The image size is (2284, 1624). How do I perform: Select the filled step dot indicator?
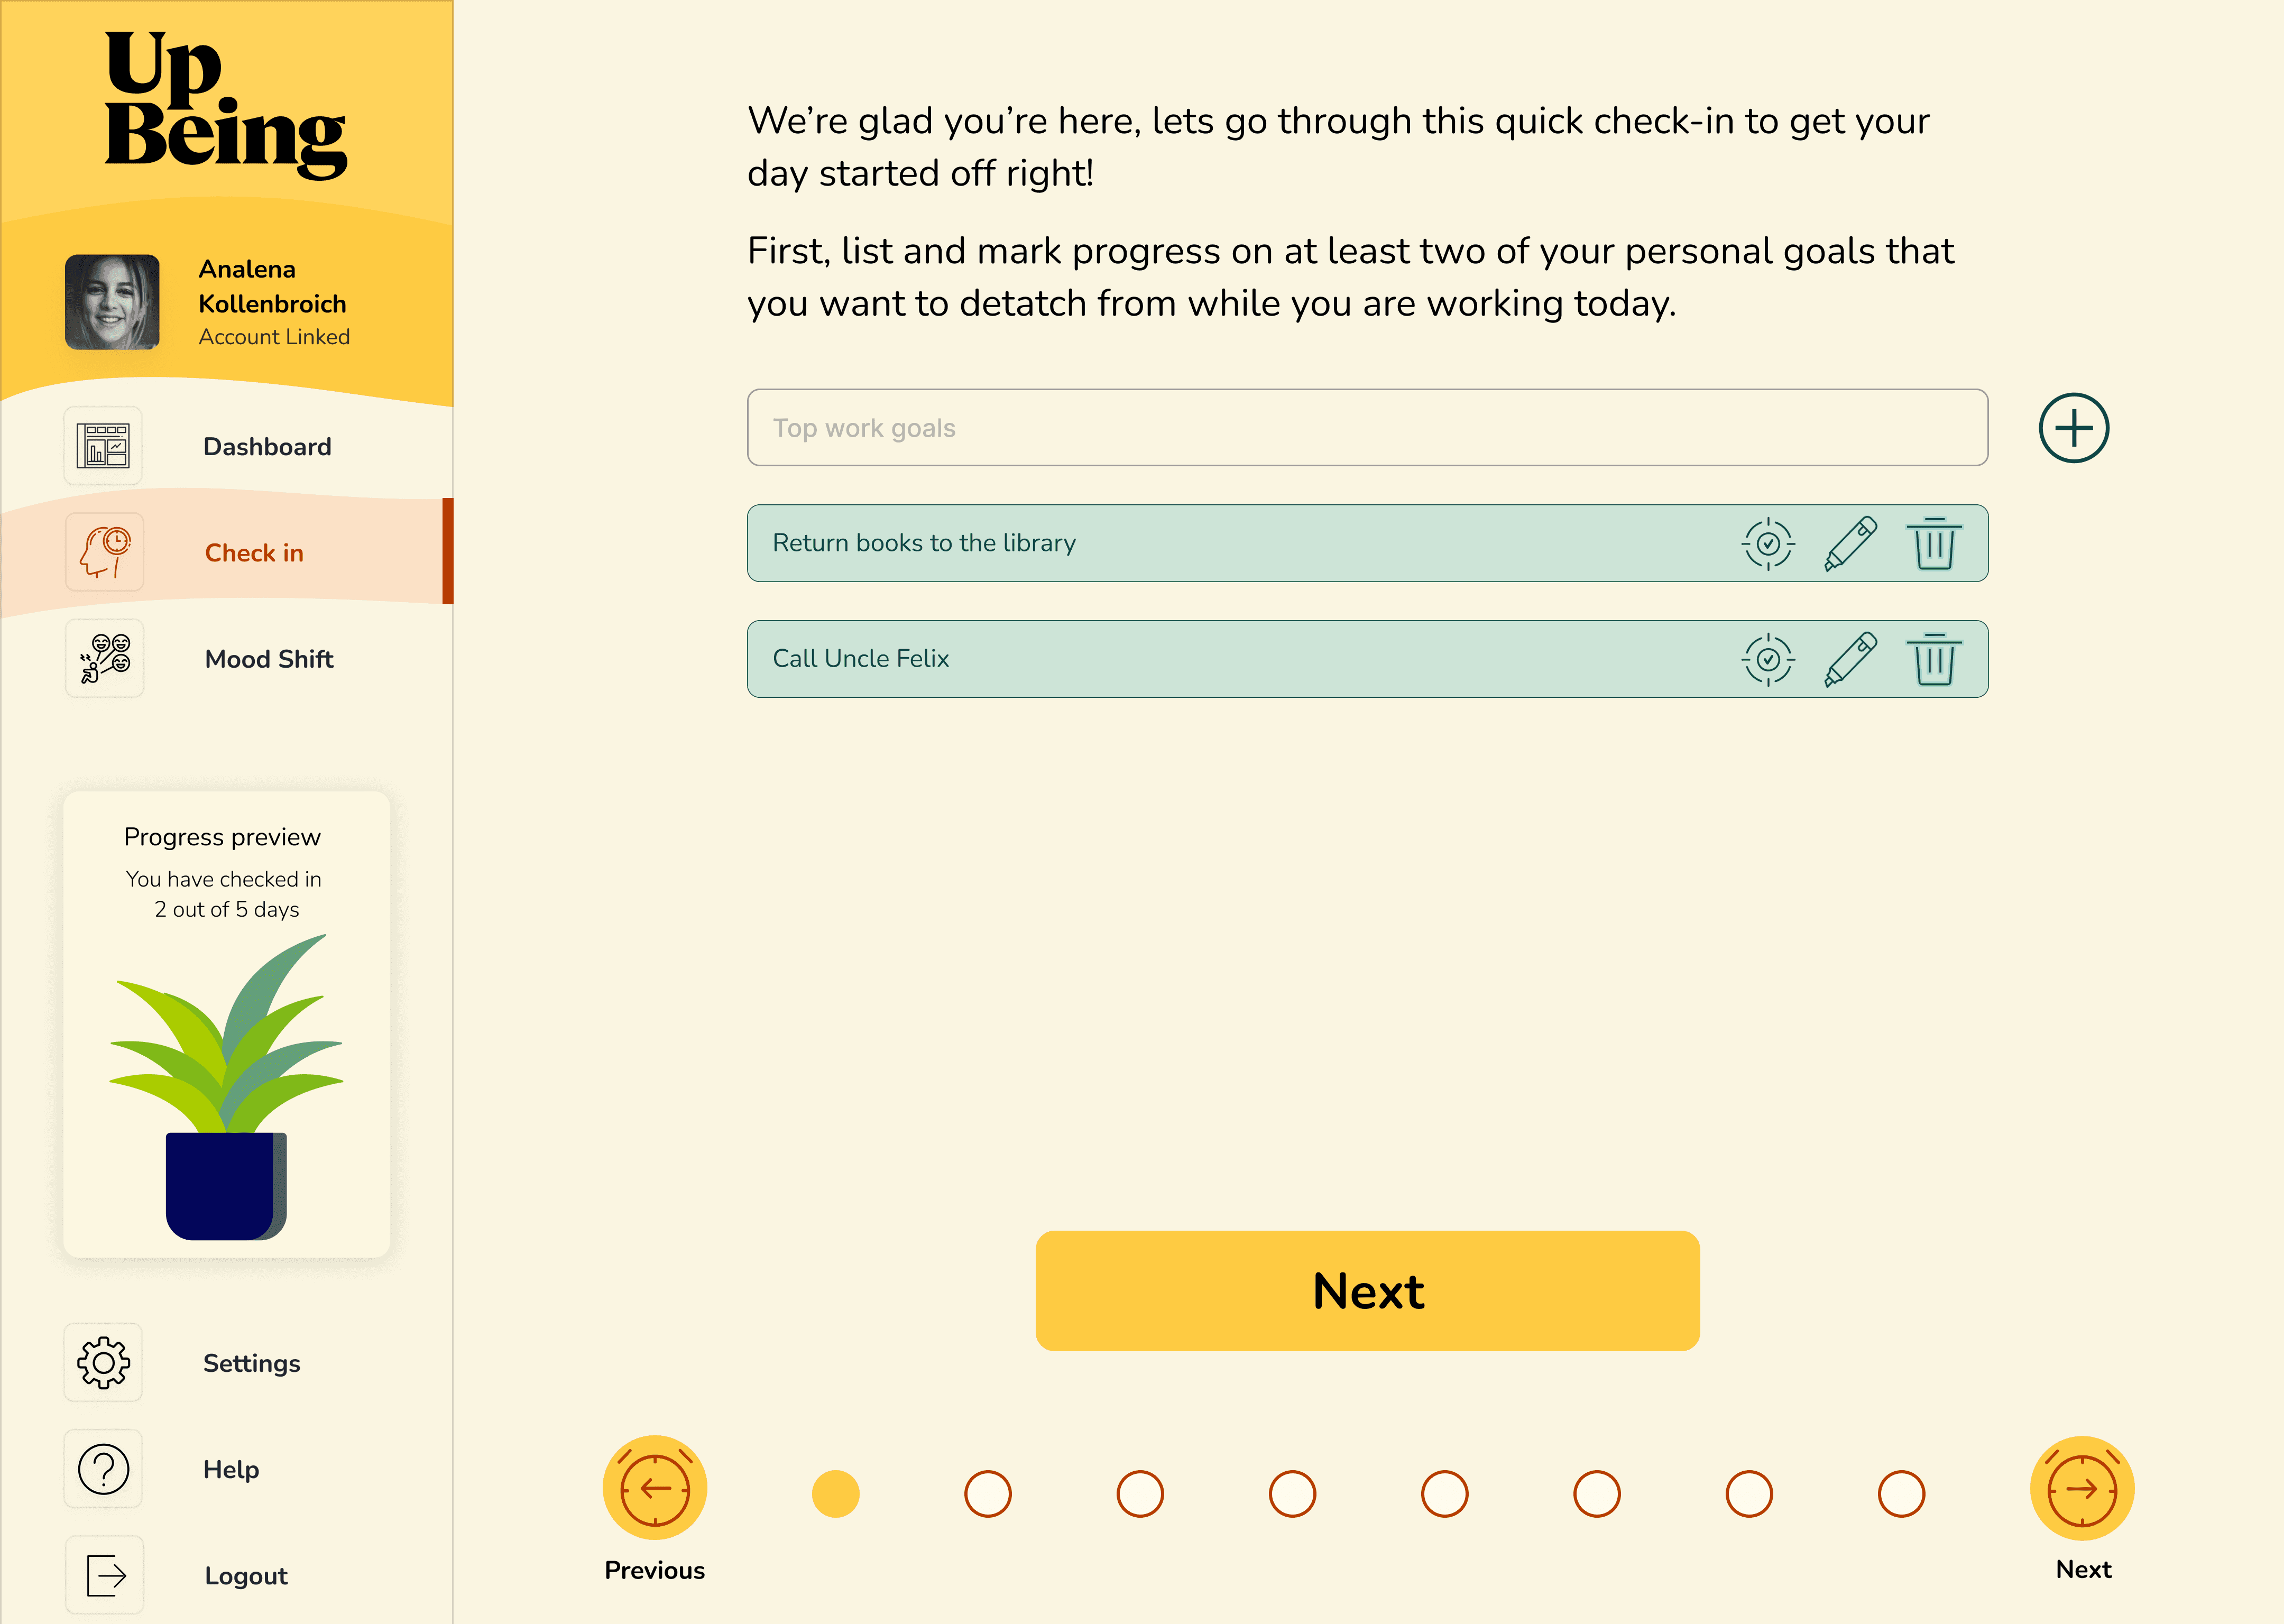(x=836, y=1493)
